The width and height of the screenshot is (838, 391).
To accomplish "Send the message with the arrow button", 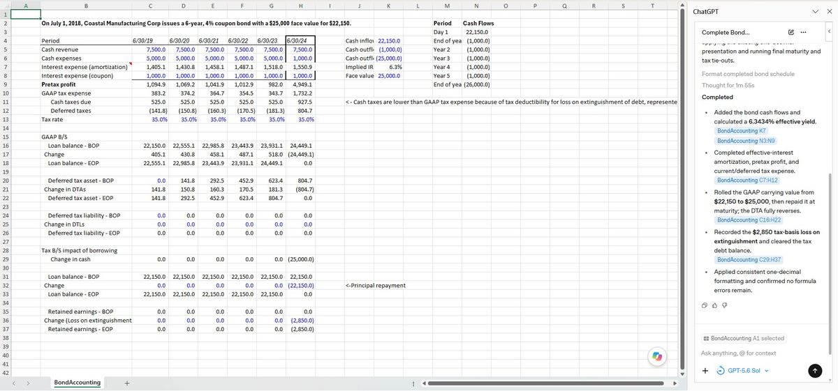I will pyautogui.click(x=814, y=371).
